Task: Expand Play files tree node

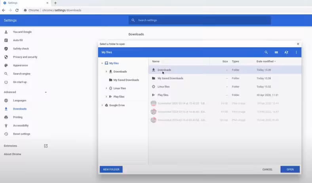Action: click(106, 97)
